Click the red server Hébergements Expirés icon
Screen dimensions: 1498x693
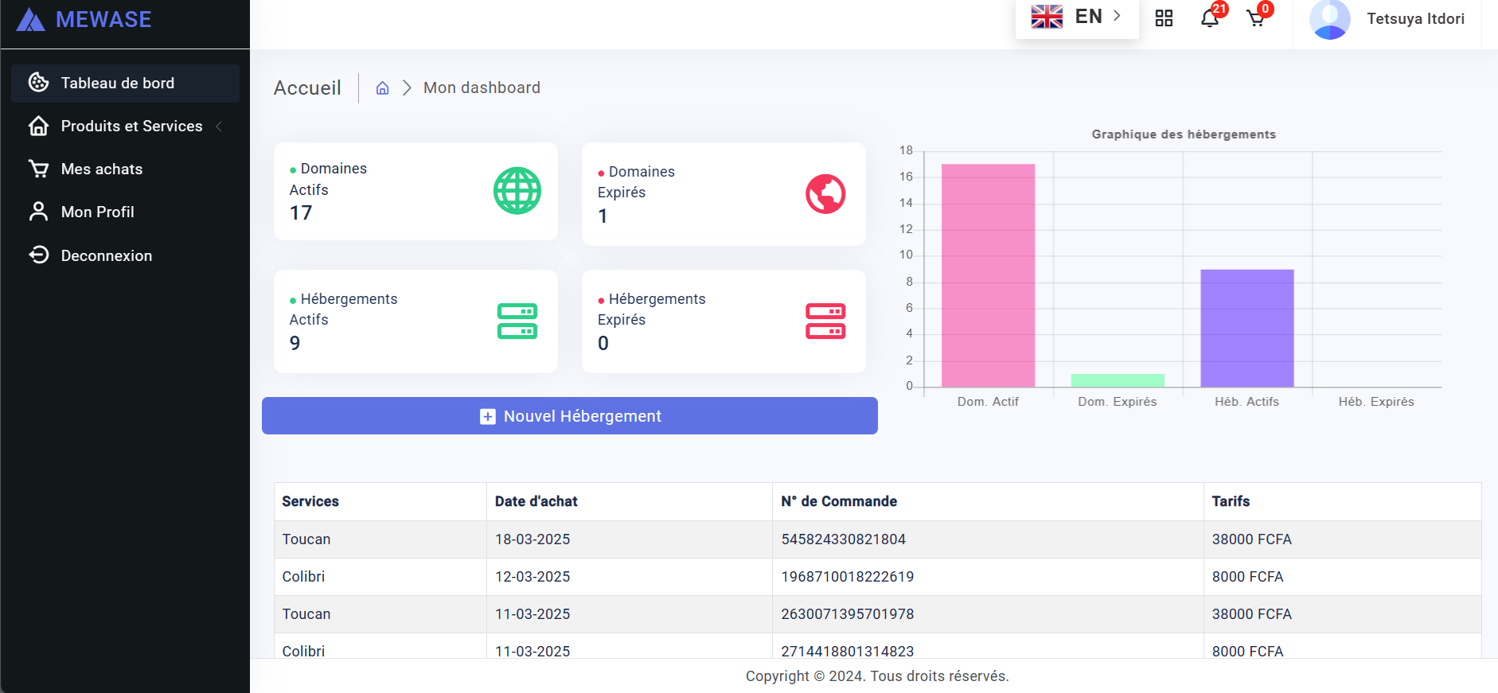825,321
